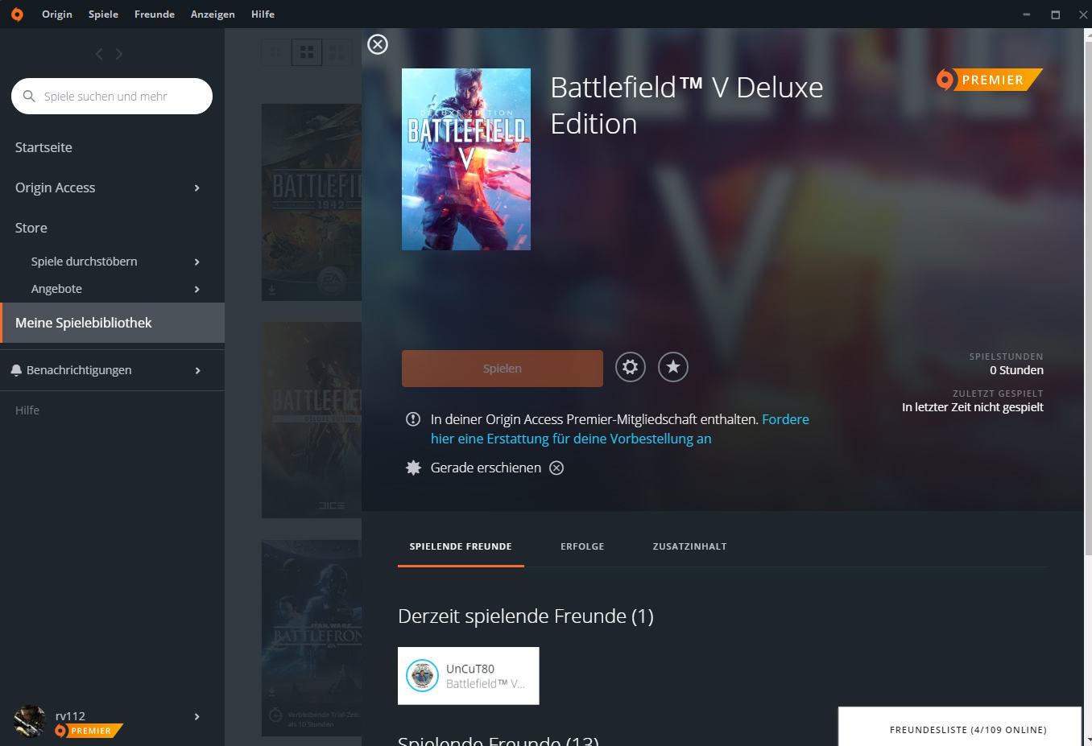Viewport: 1092px width, 746px height.
Task: Go to Startseite
Action: (x=43, y=147)
